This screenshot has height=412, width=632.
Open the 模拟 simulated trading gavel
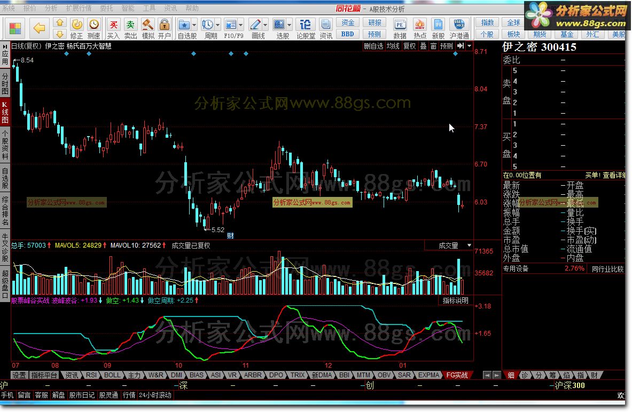coord(148,29)
